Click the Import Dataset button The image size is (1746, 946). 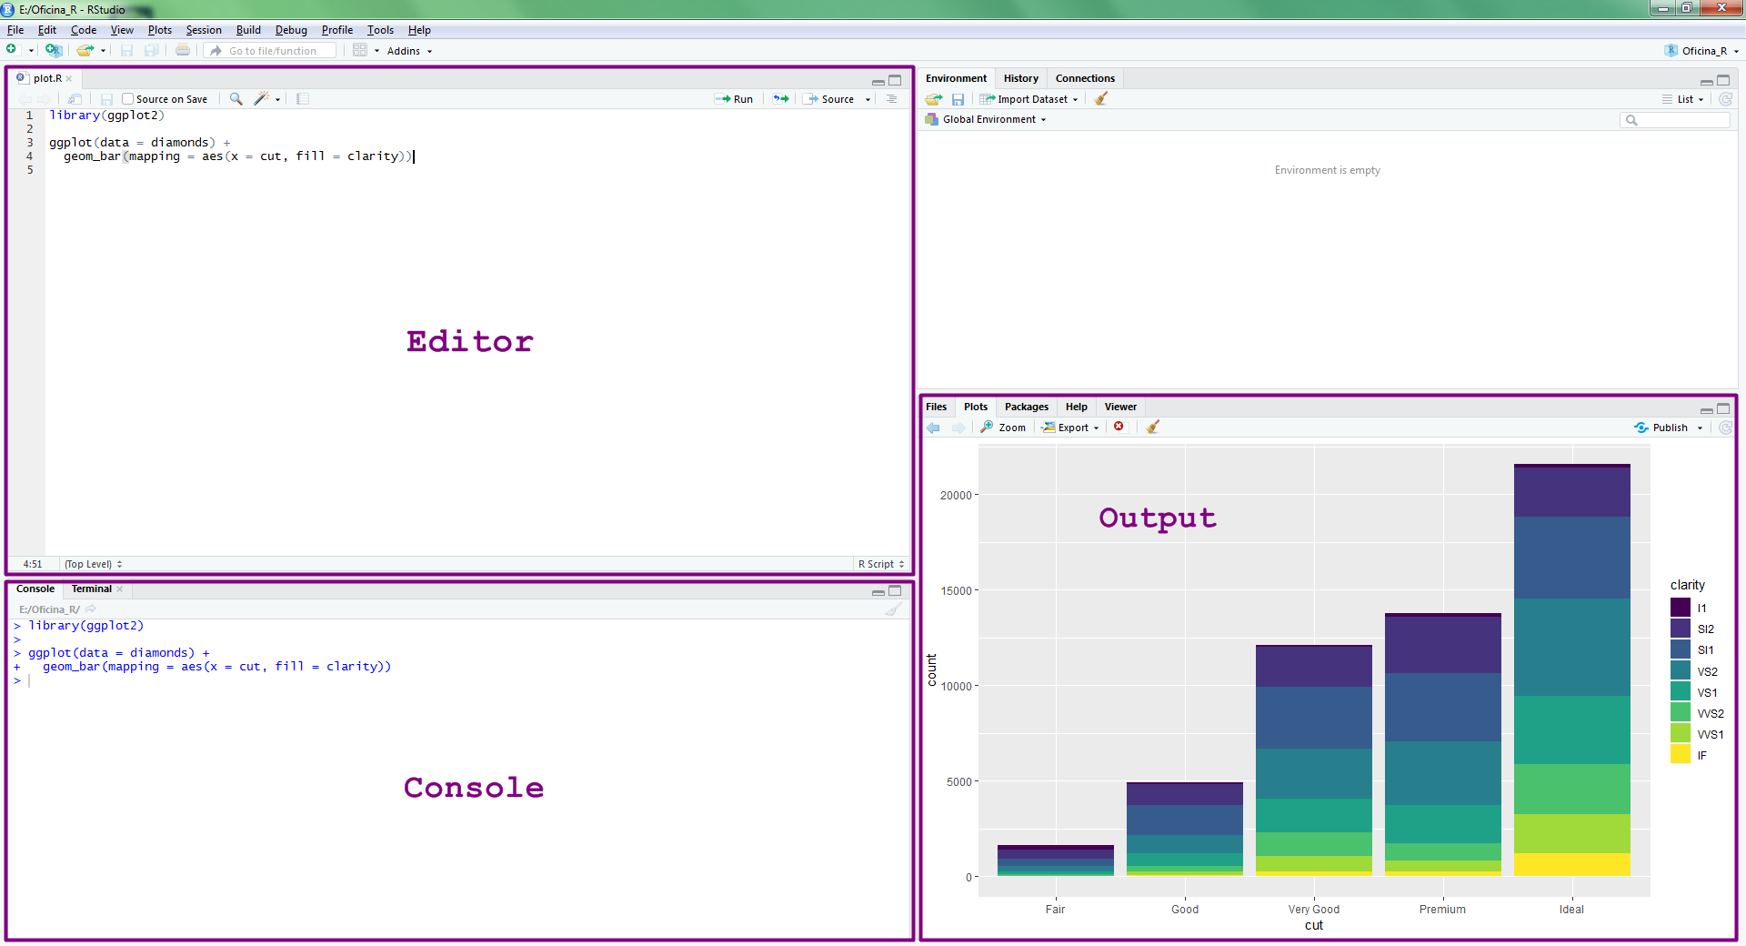click(x=1031, y=99)
